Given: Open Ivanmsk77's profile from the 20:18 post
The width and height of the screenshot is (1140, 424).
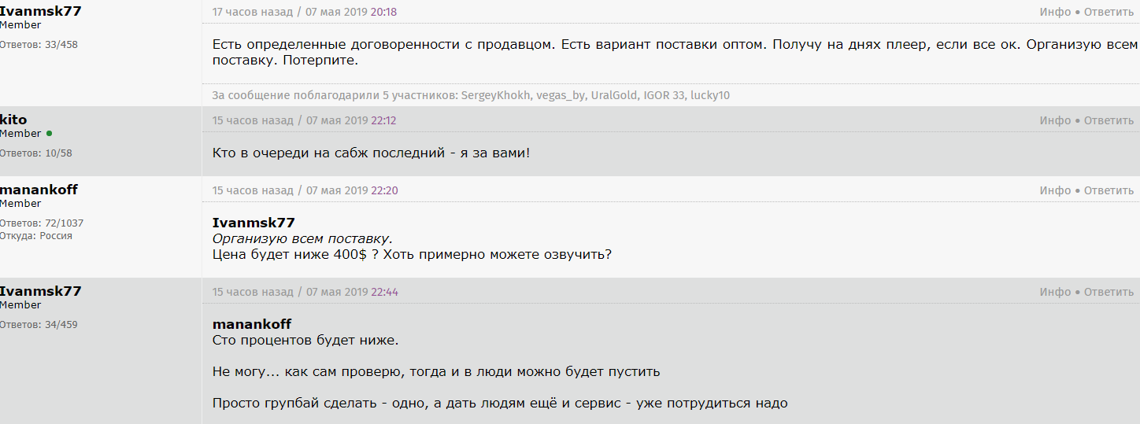Looking at the screenshot, I should [x=40, y=11].
